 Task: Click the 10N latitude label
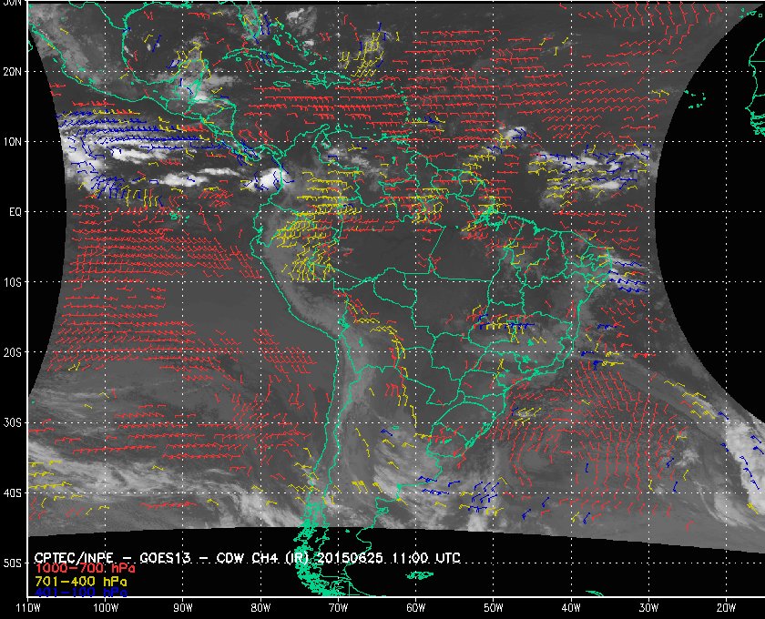12,142
